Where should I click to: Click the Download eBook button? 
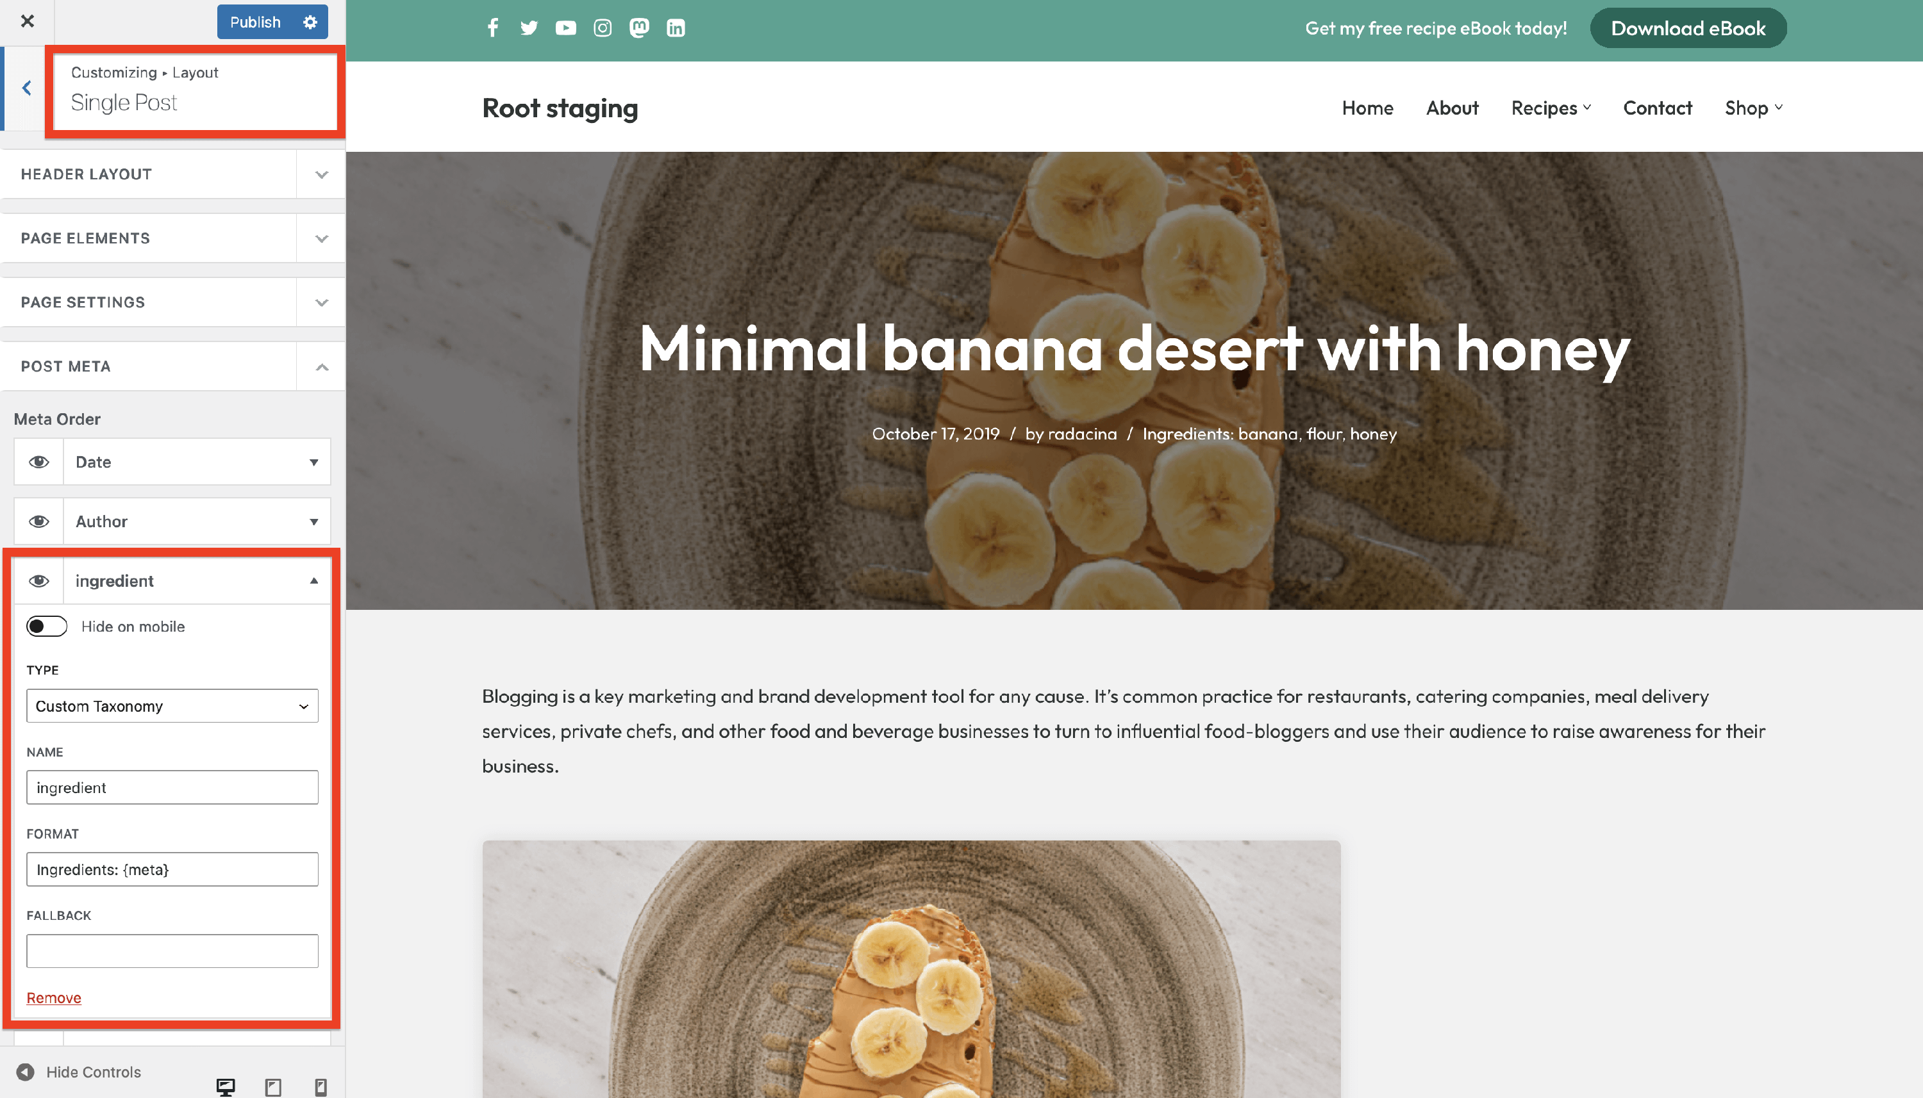[1688, 28]
